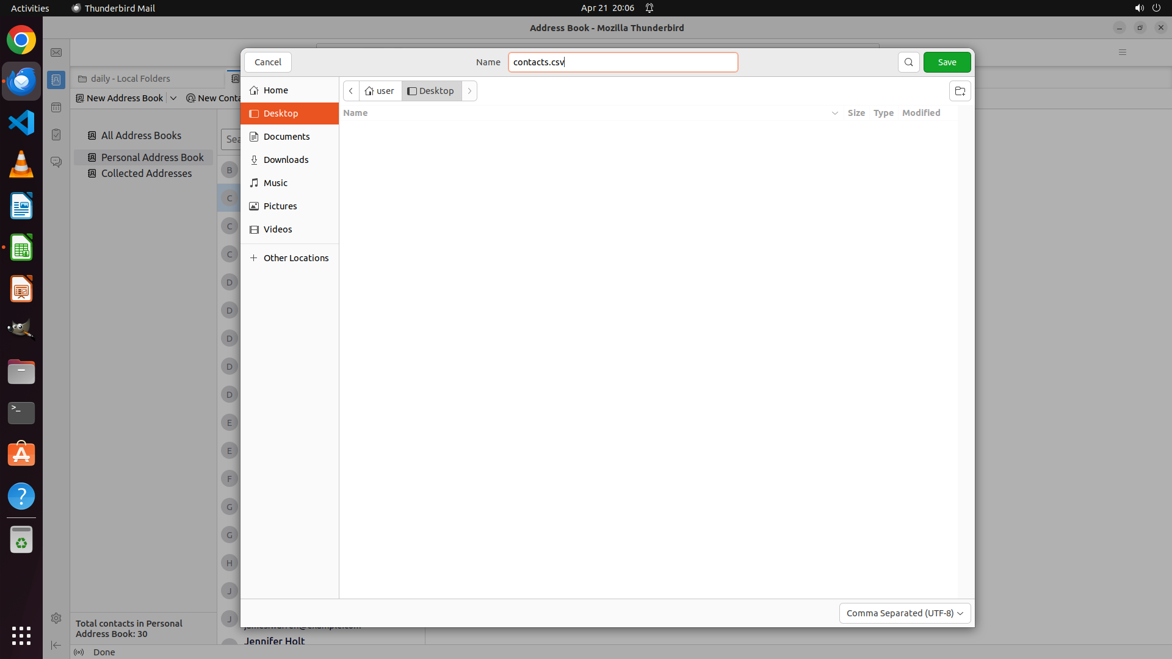1172x659 pixels.
Task: Open the Comma Separated (UTF-8) format dropdown
Action: (x=905, y=613)
